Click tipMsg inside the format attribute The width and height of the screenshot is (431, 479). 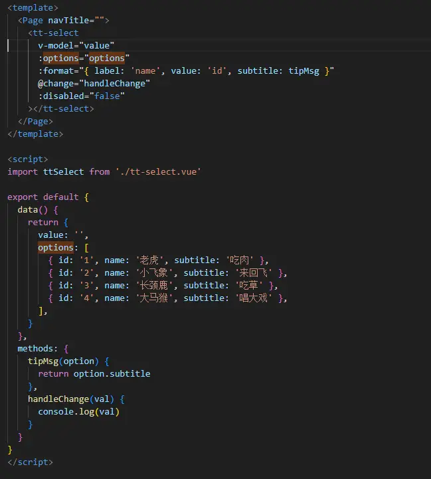[303, 71]
